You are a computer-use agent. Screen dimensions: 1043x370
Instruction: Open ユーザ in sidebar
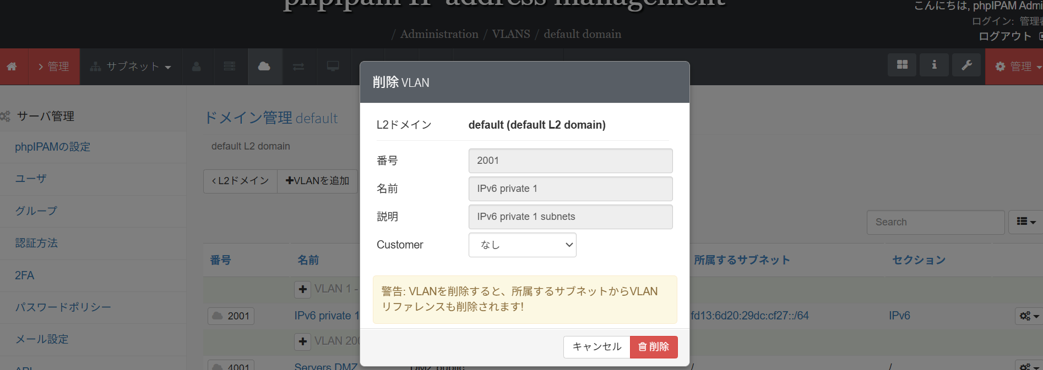[x=31, y=179]
